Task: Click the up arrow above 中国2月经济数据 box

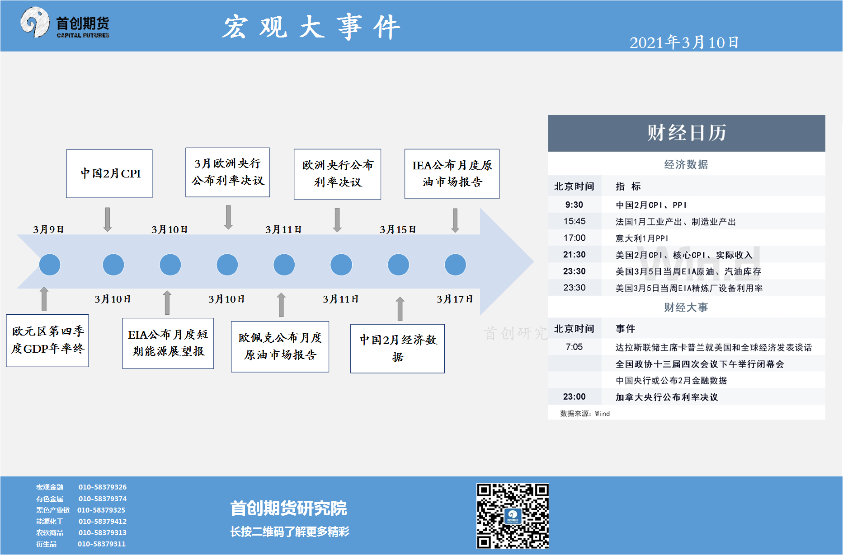Action: (400, 309)
